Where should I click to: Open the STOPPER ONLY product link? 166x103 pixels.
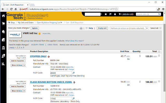[x=38, y=56]
